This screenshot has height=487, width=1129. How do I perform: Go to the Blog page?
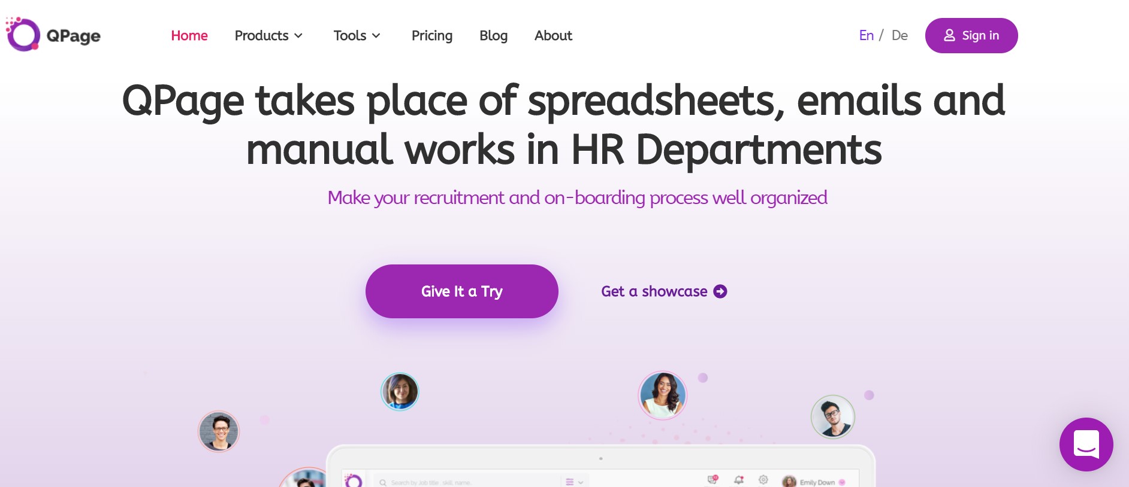pos(493,35)
